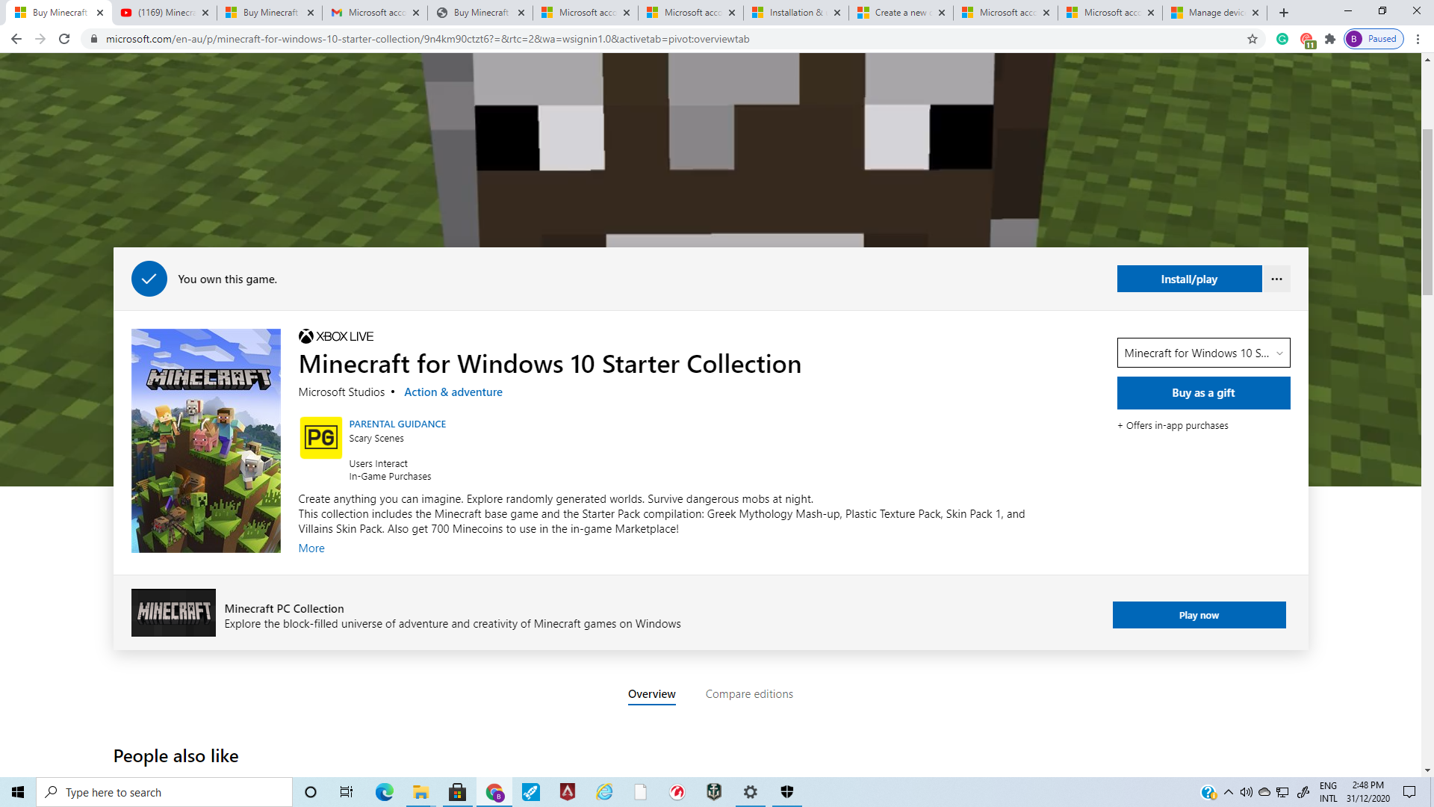Click the Xbox Live logo
The height and width of the screenshot is (807, 1434).
pos(336,336)
